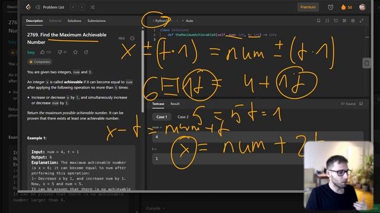Like the problem with thumbs up
This screenshot has height=213, width=380.
coord(45,52)
